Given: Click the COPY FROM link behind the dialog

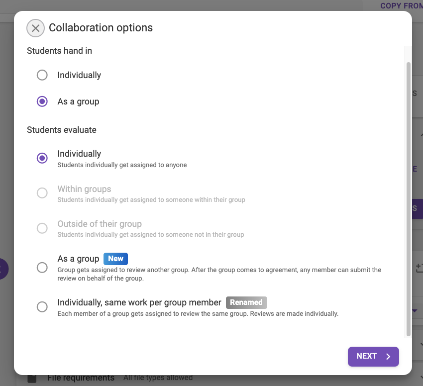Looking at the screenshot, I should (402, 5).
